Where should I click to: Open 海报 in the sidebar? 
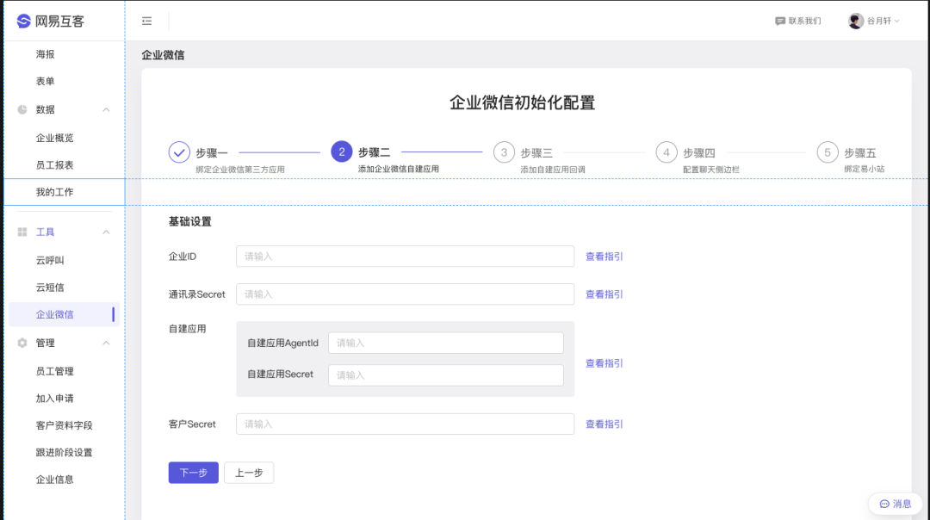point(45,54)
